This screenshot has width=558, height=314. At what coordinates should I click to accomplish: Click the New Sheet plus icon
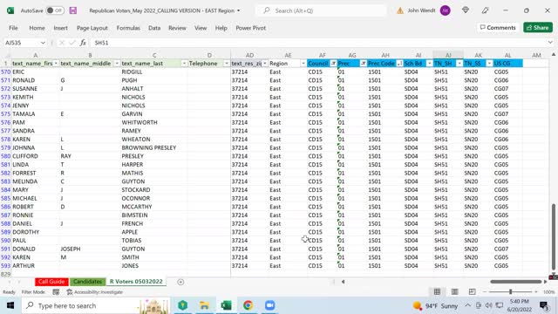point(180,282)
